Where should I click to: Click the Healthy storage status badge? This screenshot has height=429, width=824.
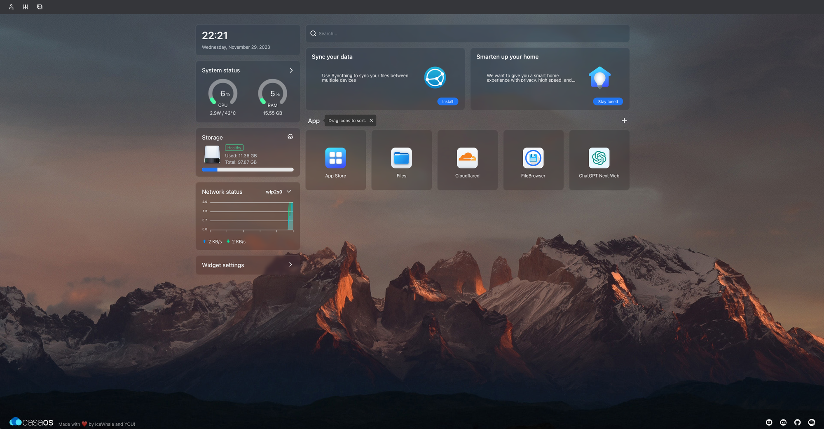click(234, 148)
